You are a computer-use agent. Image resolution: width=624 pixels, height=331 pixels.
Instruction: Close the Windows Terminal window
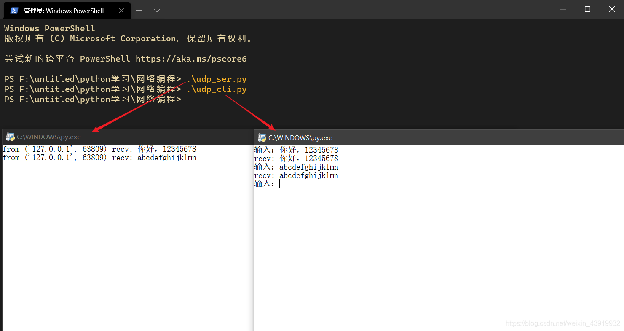[612, 9]
